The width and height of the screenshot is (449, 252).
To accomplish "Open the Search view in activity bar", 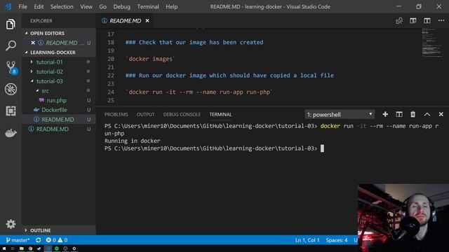I will pos(11,45).
